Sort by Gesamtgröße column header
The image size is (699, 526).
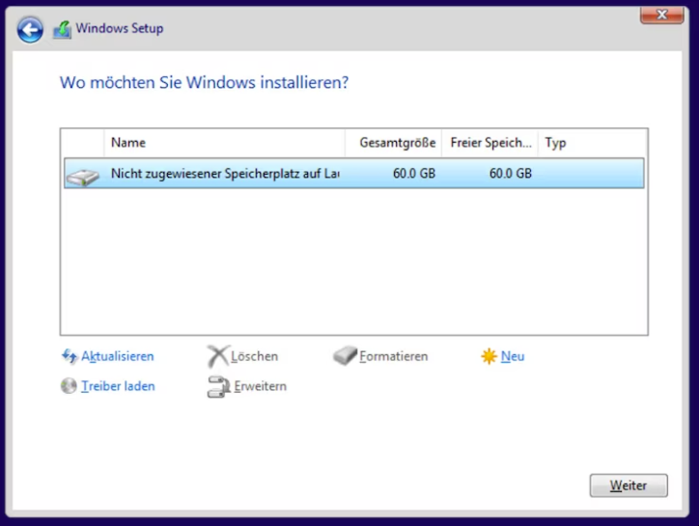[394, 143]
